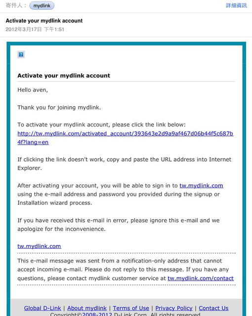Click the broken image placeholder icon
This screenshot has width=252, height=316.
21,54
